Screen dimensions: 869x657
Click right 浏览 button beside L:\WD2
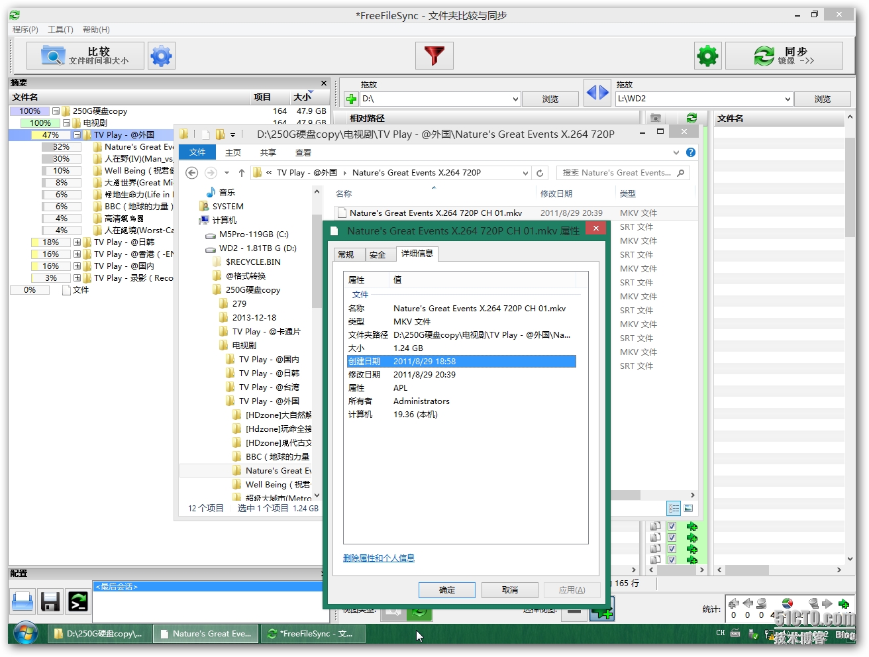click(823, 99)
